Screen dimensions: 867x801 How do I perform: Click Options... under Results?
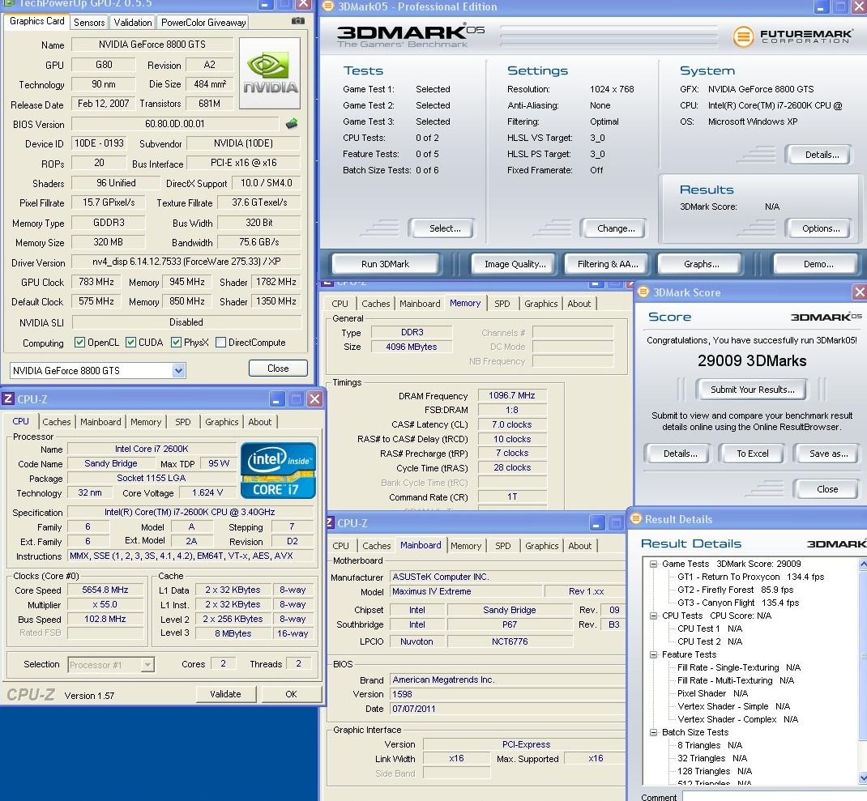pyautogui.click(x=821, y=228)
